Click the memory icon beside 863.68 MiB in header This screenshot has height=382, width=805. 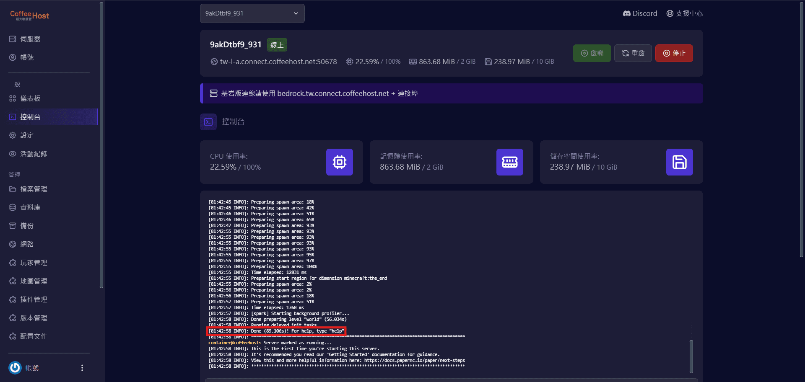pyautogui.click(x=413, y=62)
